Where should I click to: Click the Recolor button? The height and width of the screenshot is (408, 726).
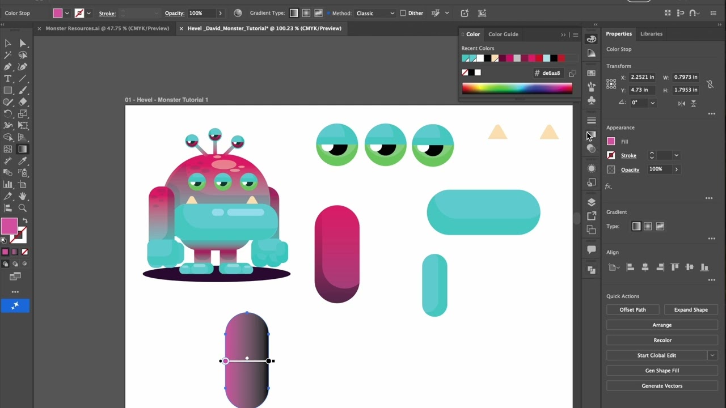tap(662, 340)
